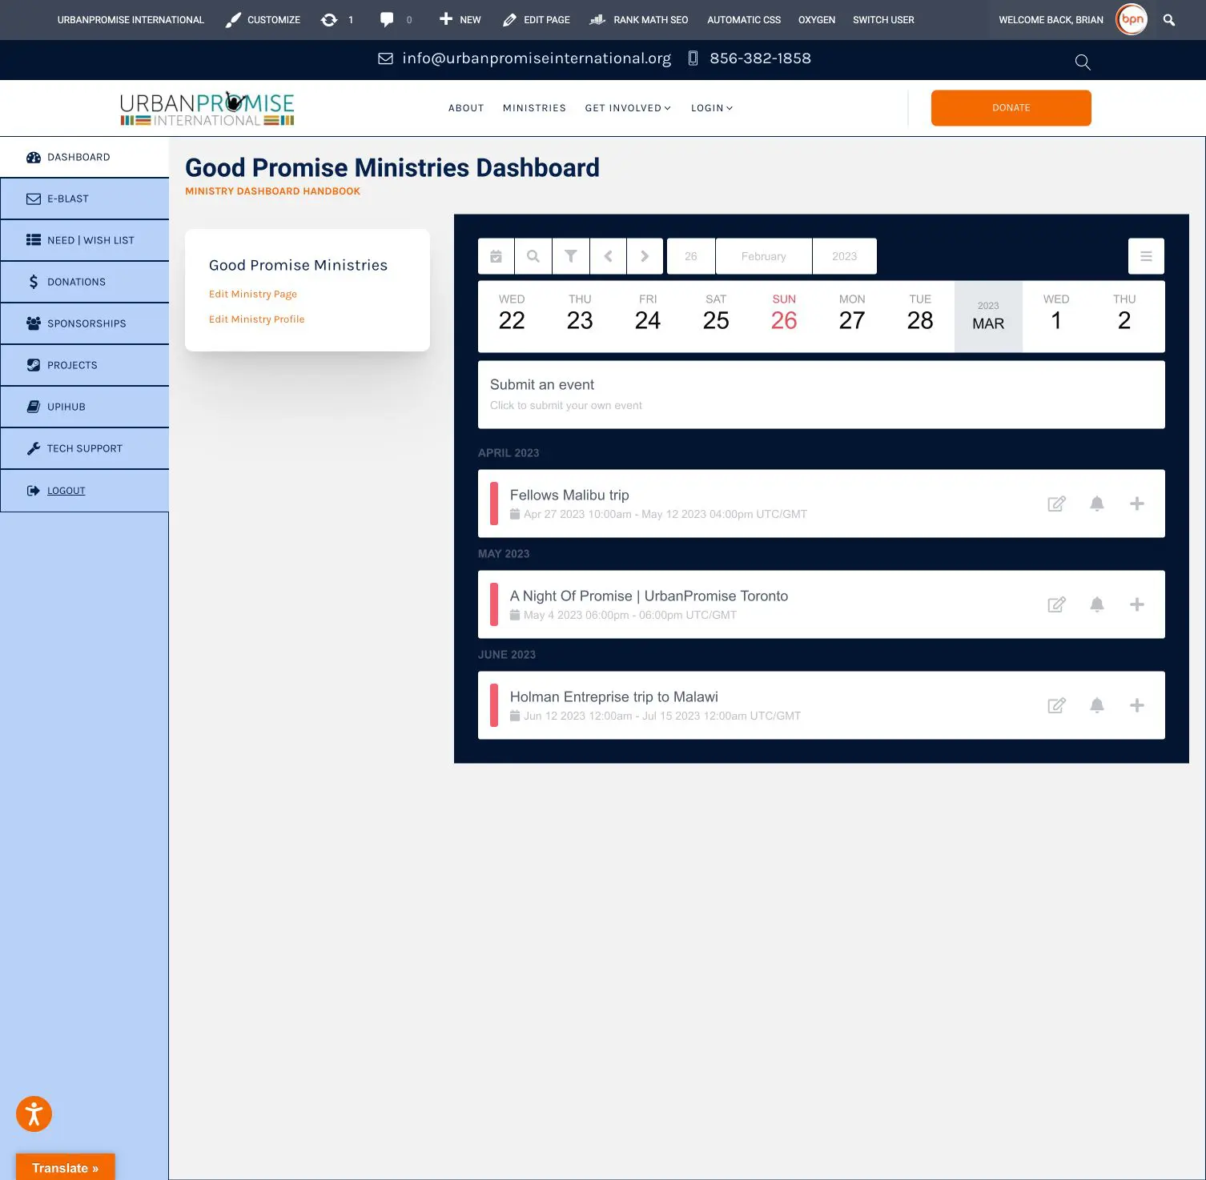
Task: Expand A Night Of Promise with plus icon
Action: pos(1136,604)
